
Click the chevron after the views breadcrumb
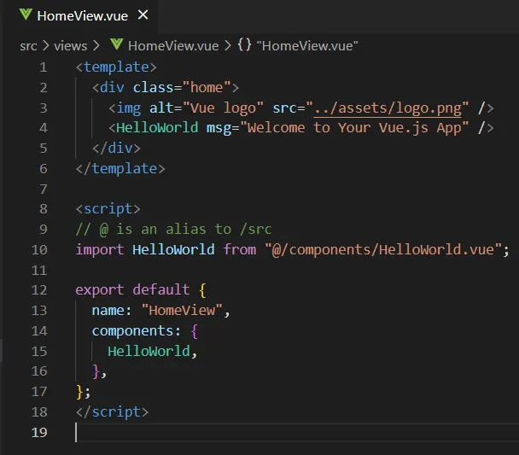tap(96, 45)
